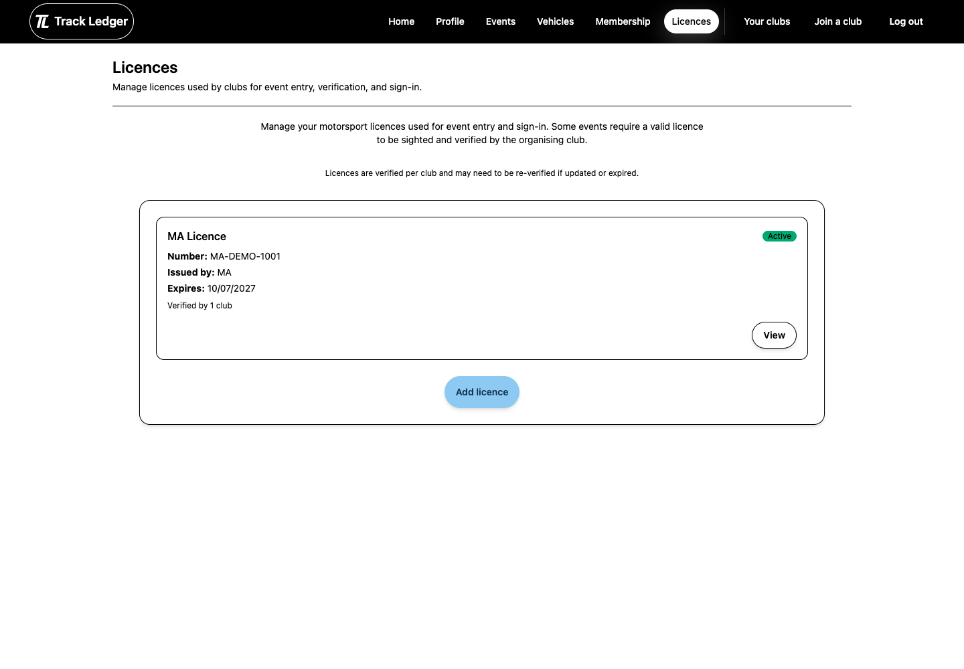Click the green Active status badge

pyautogui.click(x=779, y=236)
